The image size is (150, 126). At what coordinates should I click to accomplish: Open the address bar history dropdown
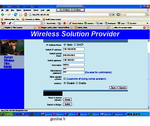point(111,15)
